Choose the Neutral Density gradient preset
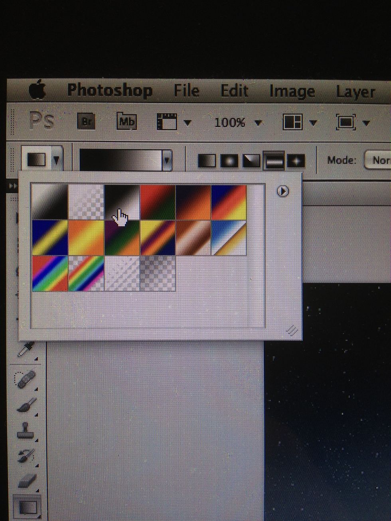This screenshot has height=521, width=391. click(158, 273)
